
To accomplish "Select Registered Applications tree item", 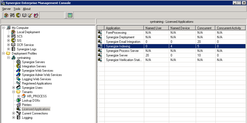I will click(37, 83).
